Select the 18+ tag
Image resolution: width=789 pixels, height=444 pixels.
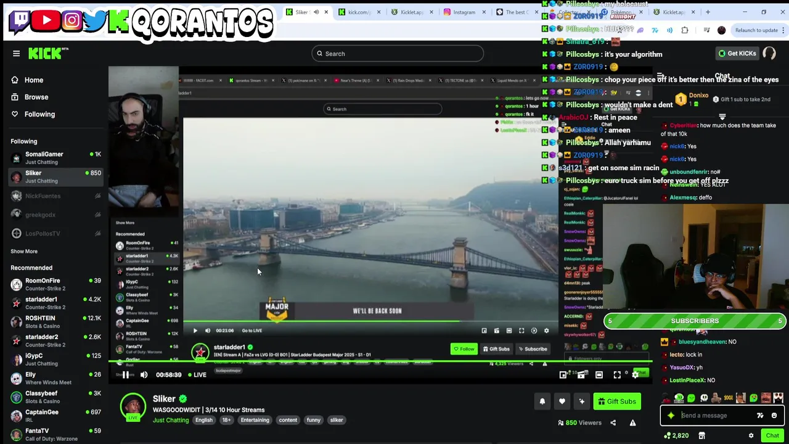[x=226, y=420]
